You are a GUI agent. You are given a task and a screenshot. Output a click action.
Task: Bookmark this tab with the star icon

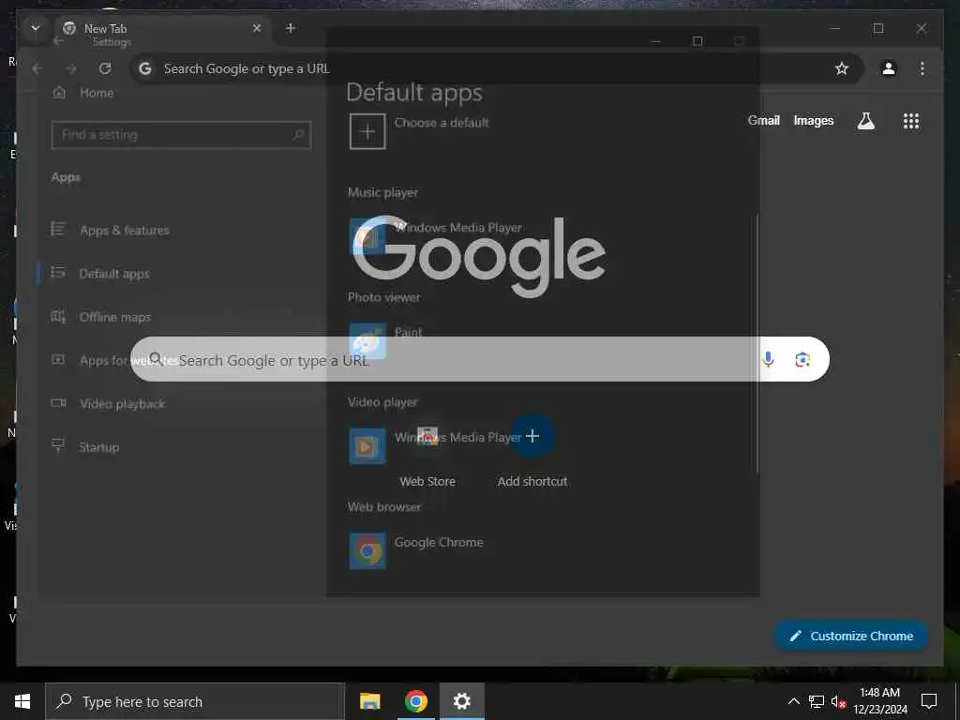(842, 68)
